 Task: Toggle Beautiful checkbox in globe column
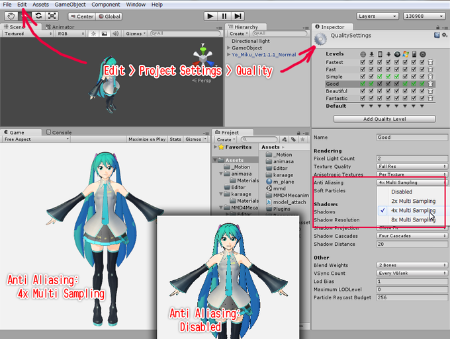[x=363, y=91]
